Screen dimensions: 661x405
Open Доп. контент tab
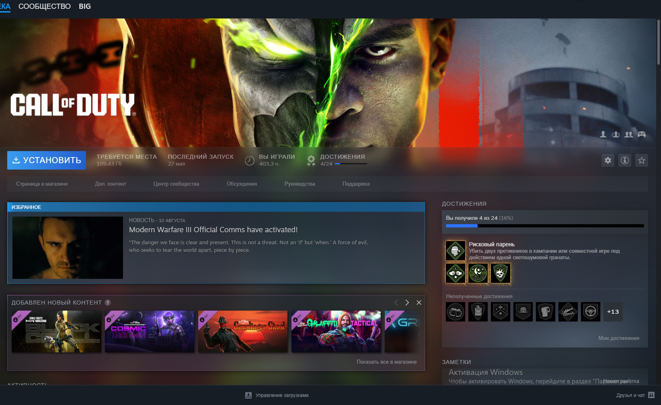[x=111, y=184]
